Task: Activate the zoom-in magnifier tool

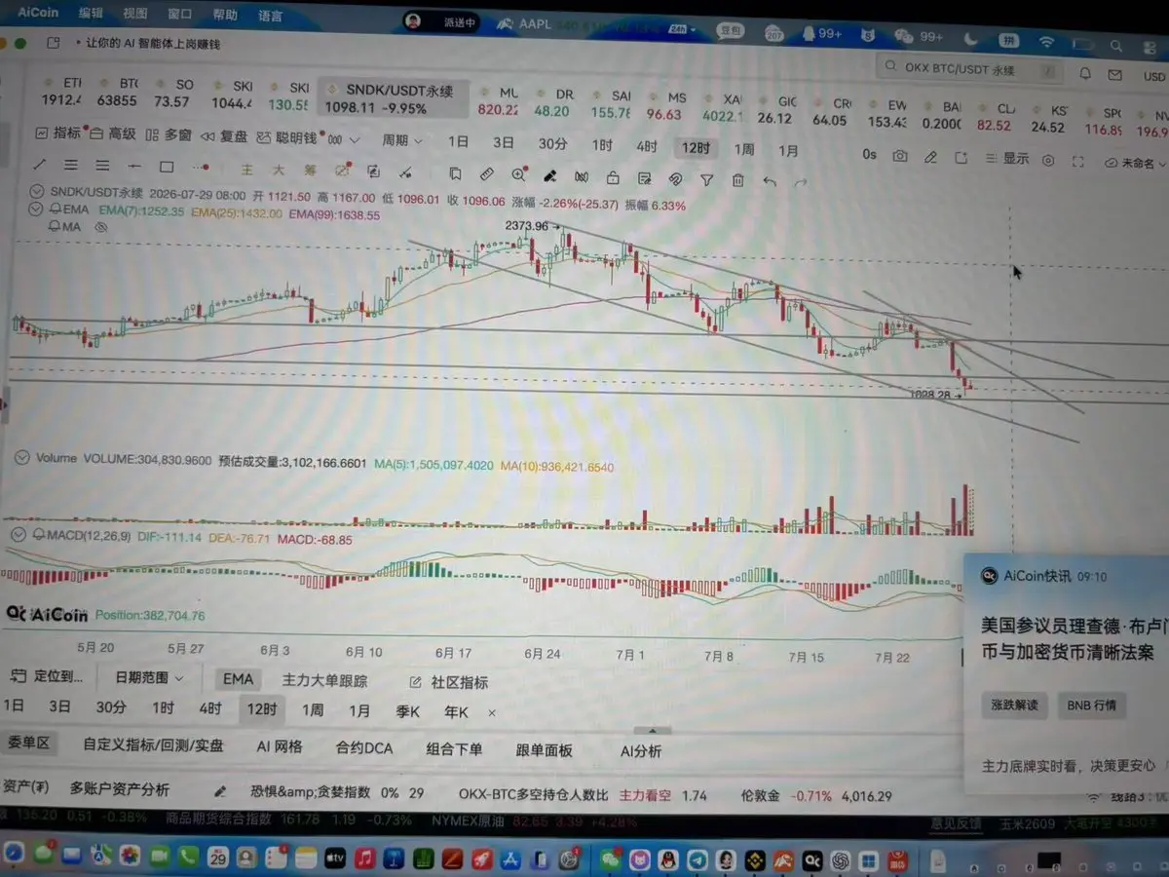Action: tap(518, 175)
